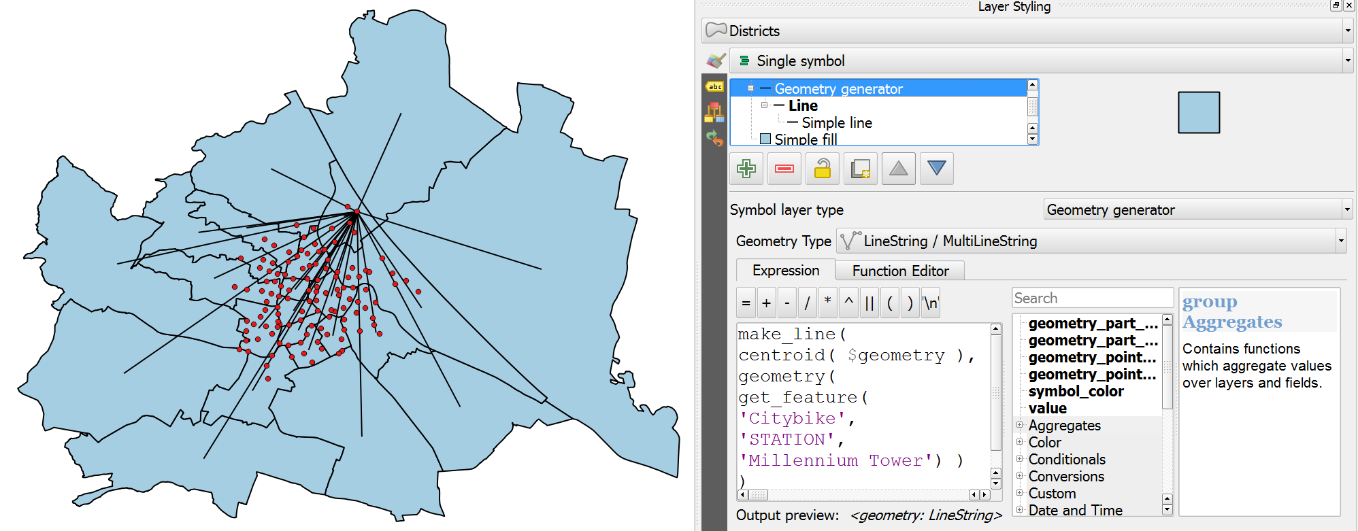1358x531 pixels.
Task: Open the style history undo icon
Action: pos(714,139)
